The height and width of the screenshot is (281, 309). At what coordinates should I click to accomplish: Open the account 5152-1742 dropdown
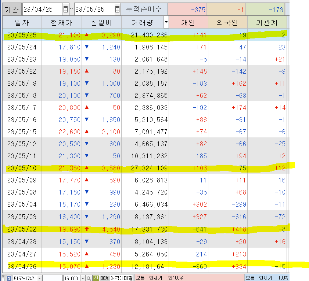40,278
